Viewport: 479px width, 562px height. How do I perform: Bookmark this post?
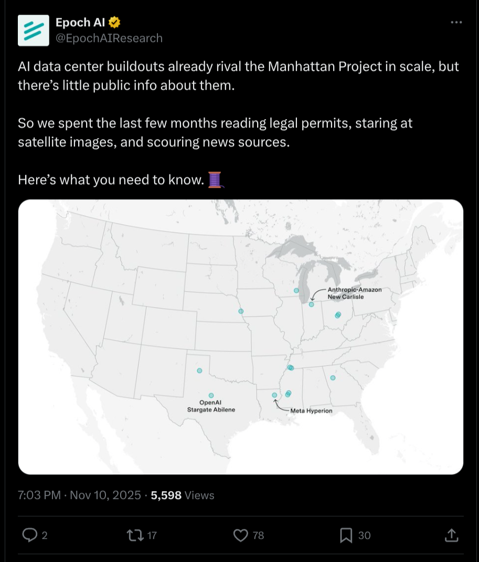click(x=346, y=535)
